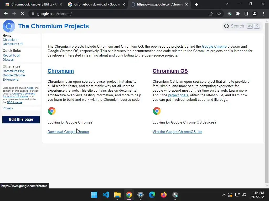Open the Extensions puzzle-piece menu
Viewport: 269px width, 201px height.
coord(238,14)
